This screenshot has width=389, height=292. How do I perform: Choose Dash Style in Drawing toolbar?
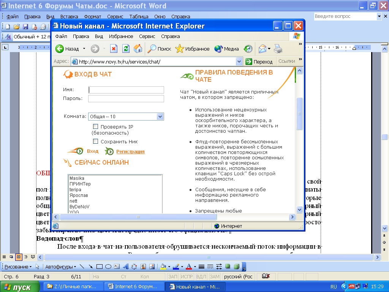[210, 267]
